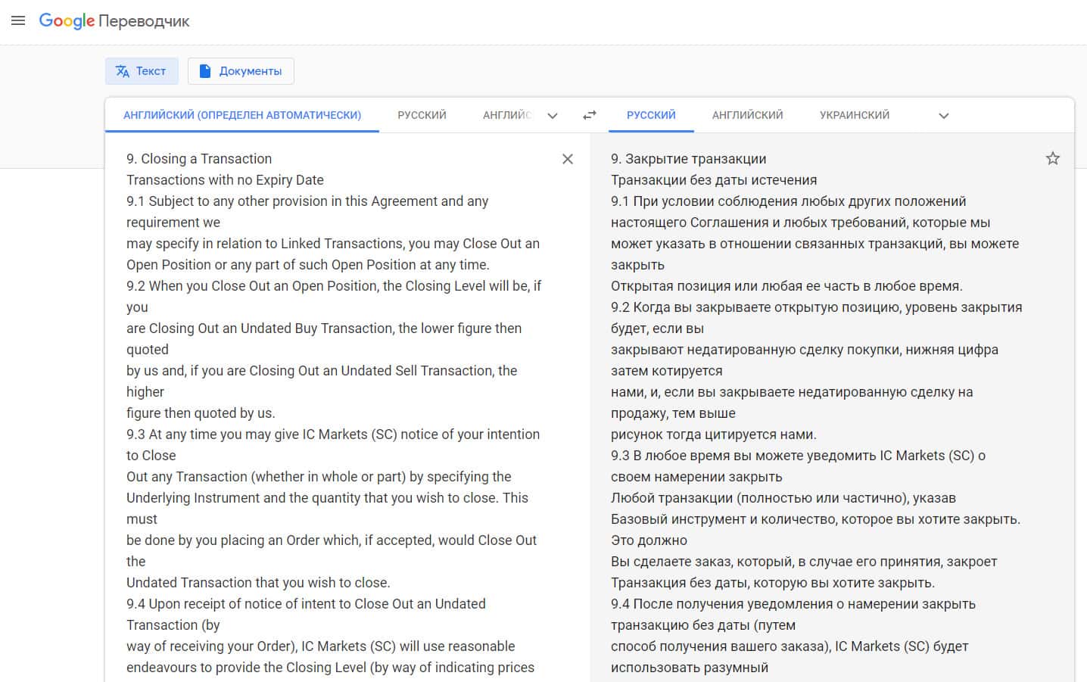1087x682 pixels.
Task: Switch to Текст translation mode
Action: [x=142, y=71]
